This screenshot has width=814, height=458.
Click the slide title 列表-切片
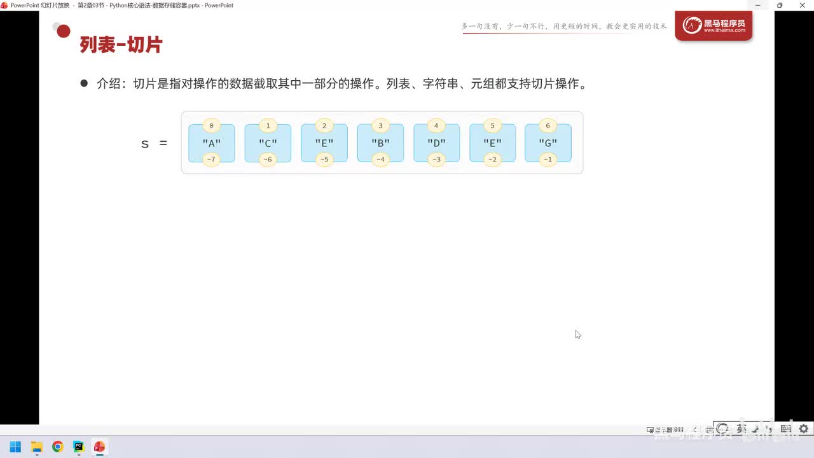121,45
